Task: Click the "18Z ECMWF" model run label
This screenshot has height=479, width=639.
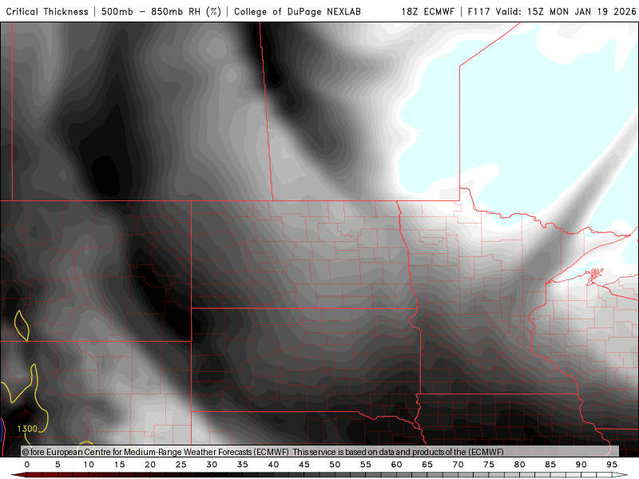Action: [x=428, y=11]
